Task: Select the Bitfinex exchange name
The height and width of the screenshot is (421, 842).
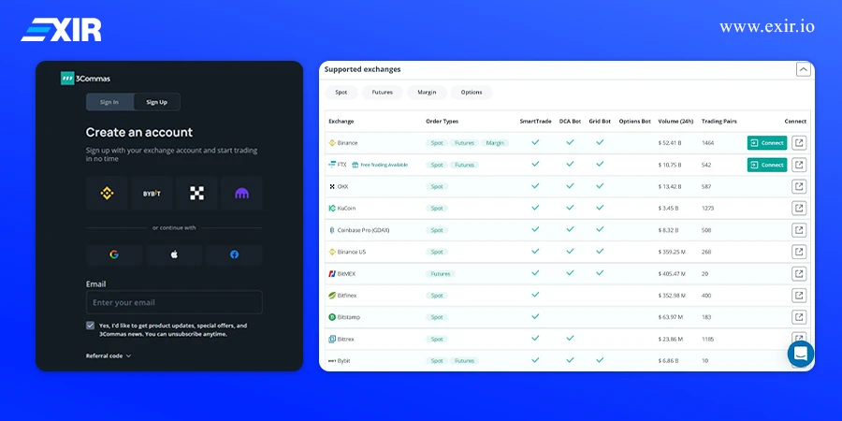Action: (x=347, y=296)
